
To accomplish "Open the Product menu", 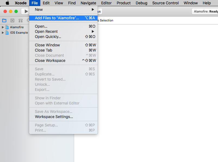I will [124, 3].
